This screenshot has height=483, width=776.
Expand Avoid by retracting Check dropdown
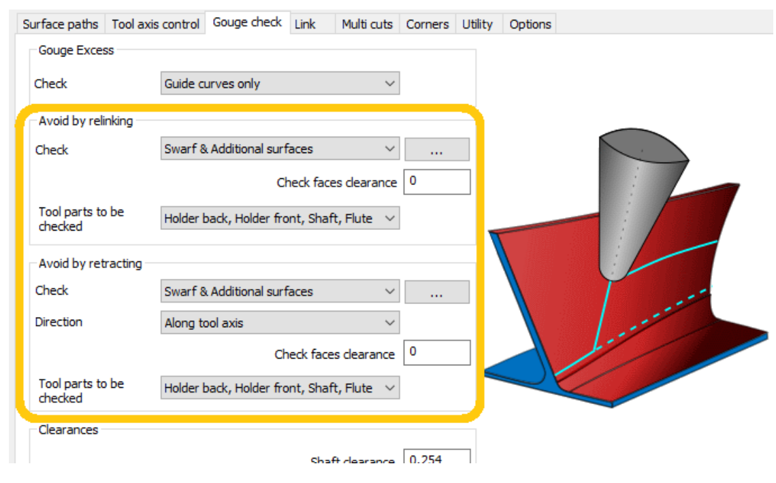280,292
